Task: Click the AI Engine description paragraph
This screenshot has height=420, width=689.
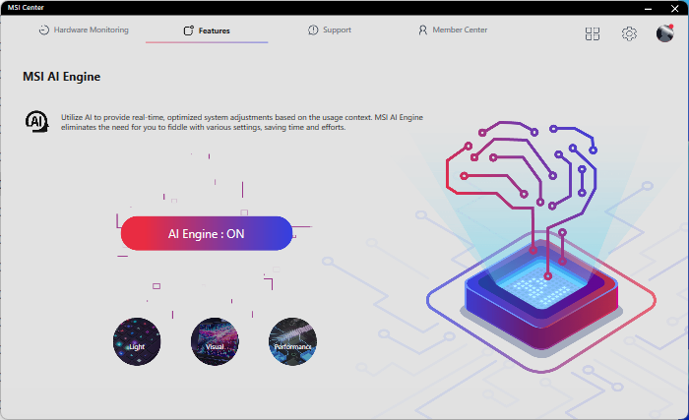Action: tap(242, 122)
